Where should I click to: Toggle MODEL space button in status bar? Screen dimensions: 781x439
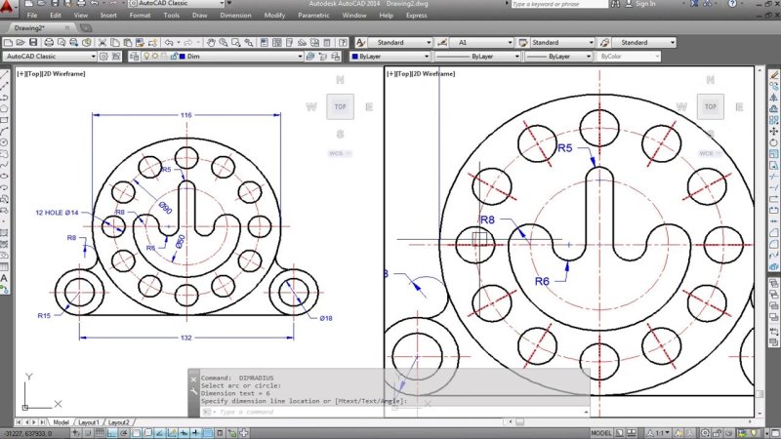[x=601, y=432]
